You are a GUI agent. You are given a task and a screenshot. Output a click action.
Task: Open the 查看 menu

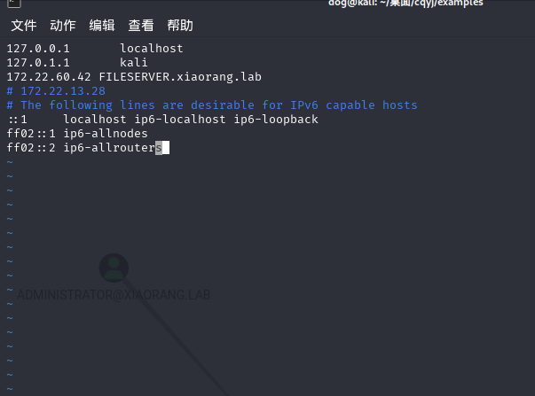[x=141, y=26]
